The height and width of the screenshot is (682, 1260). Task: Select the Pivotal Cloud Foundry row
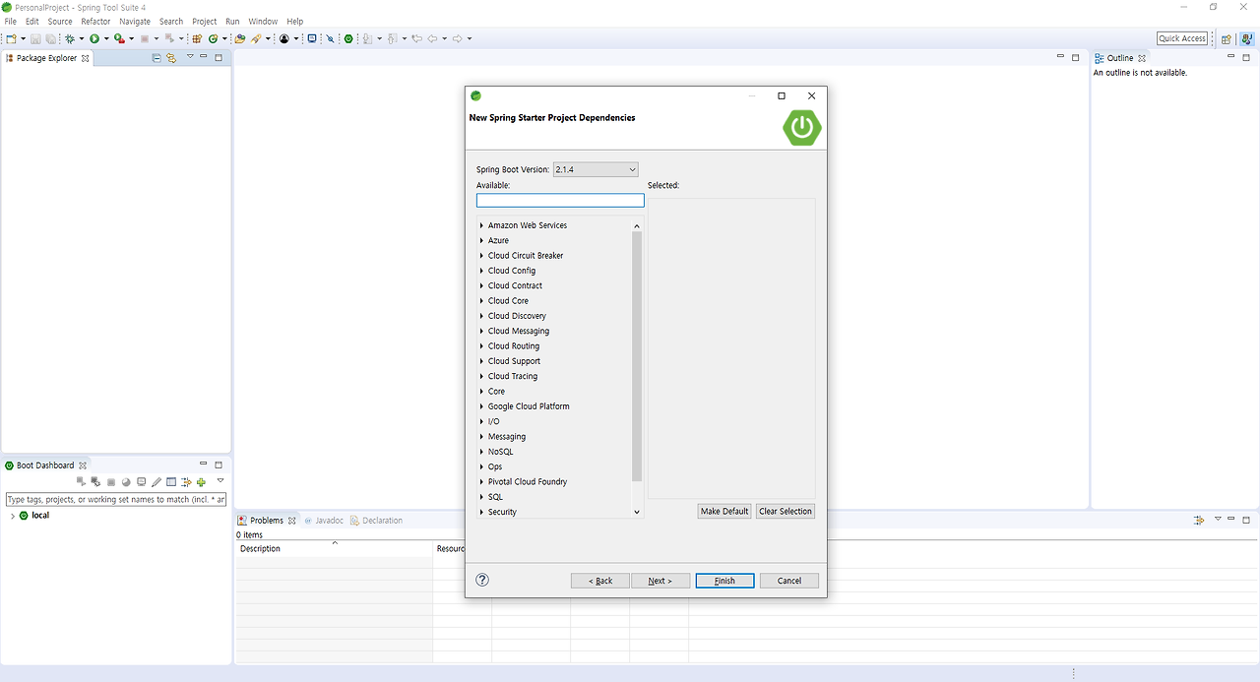click(x=528, y=482)
